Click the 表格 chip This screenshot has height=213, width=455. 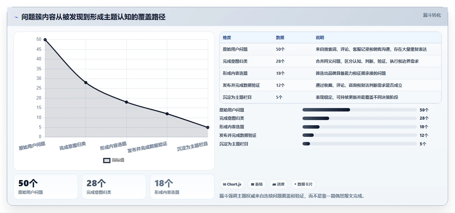click(x=257, y=184)
